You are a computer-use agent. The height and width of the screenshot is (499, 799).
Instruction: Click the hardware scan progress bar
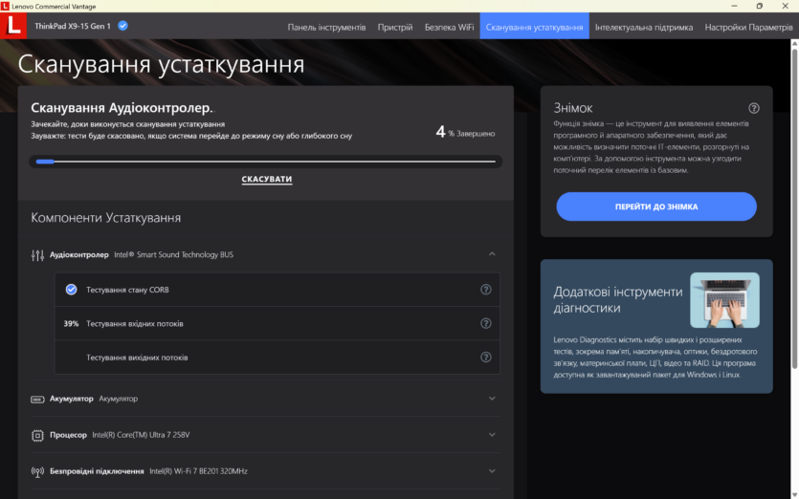[265, 162]
